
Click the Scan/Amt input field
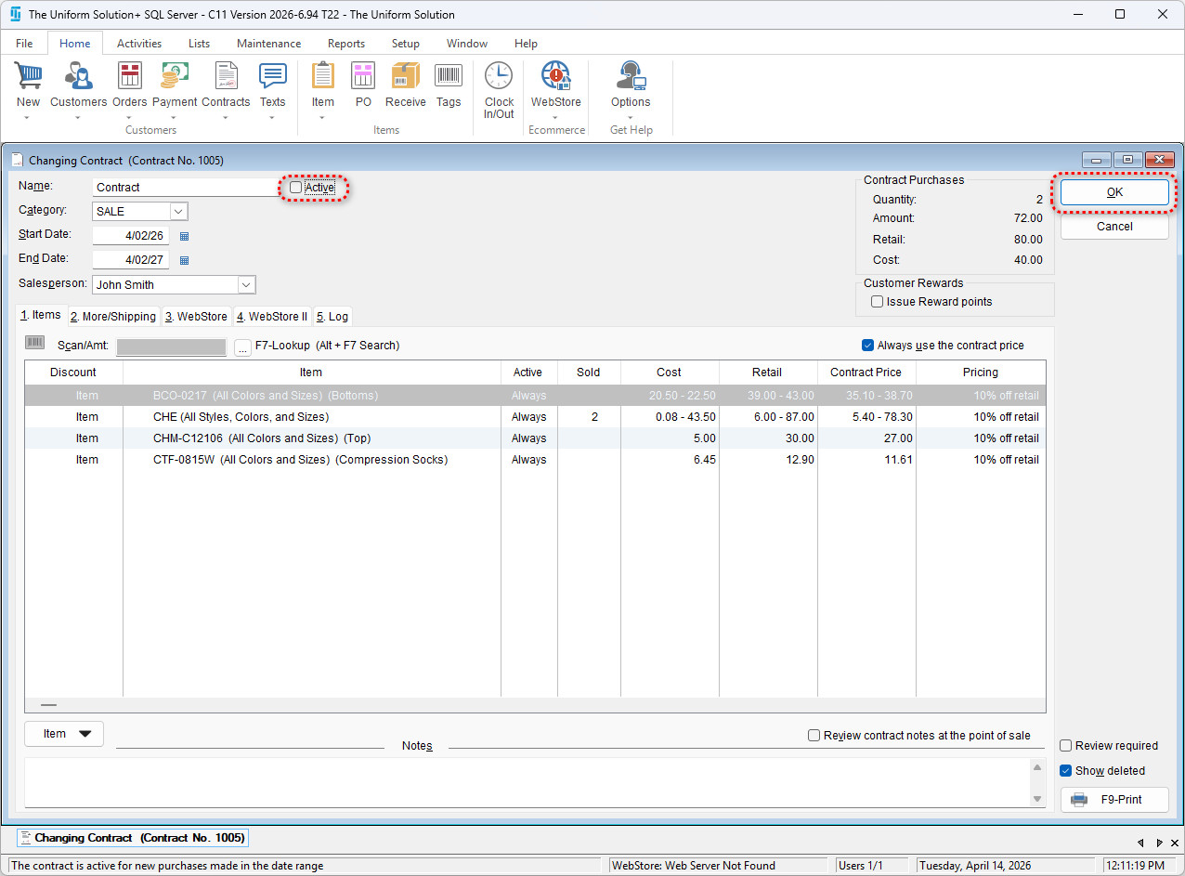(x=171, y=346)
